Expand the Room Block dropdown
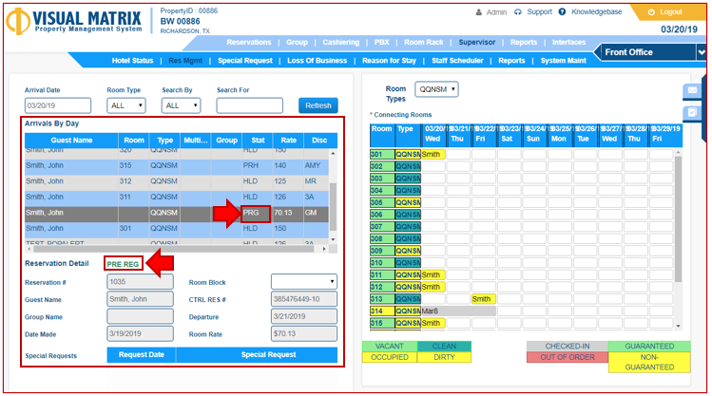 point(303,282)
